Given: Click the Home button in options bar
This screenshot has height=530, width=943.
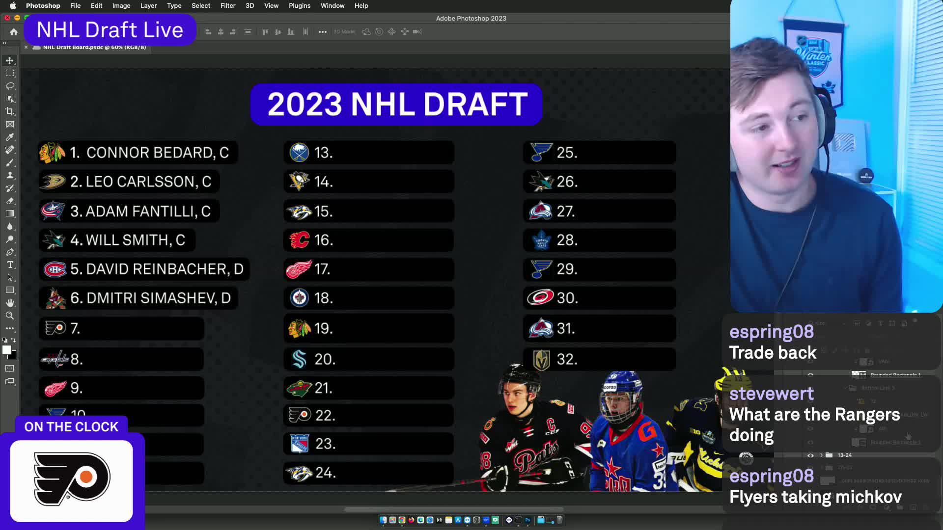Looking at the screenshot, I should point(14,32).
